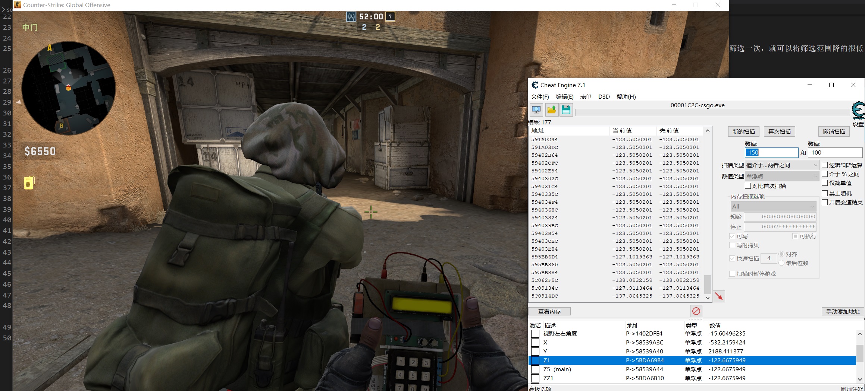This screenshot has width=865, height=391.
Task: Select the 对齐 radio button
Action: click(781, 254)
